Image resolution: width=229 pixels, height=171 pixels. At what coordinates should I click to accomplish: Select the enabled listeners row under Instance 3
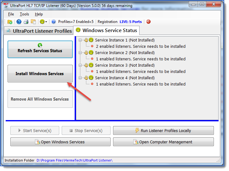point(140,71)
